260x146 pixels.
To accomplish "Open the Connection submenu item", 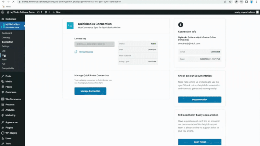I will tap(7, 42).
